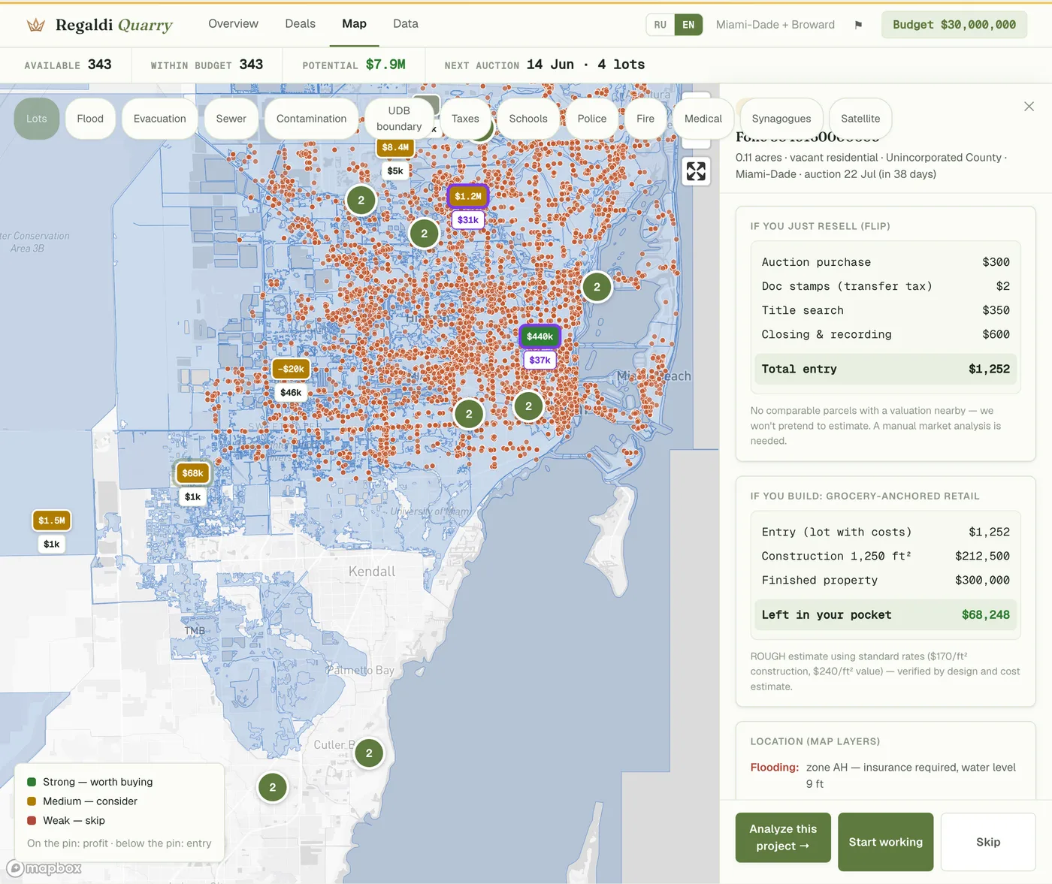The width and height of the screenshot is (1052, 884).
Task: Show the Contamination layer
Action: pos(311,119)
